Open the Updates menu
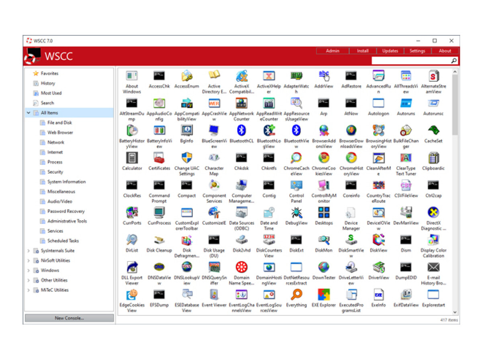This screenshot has width=482, height=361. pos(390,51)
